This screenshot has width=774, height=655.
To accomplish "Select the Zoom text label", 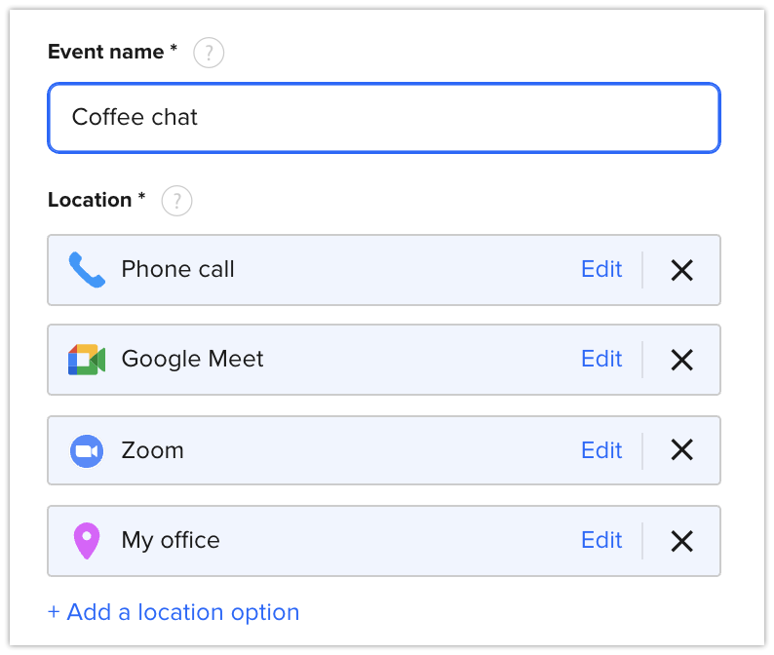I will click(152, 450).
